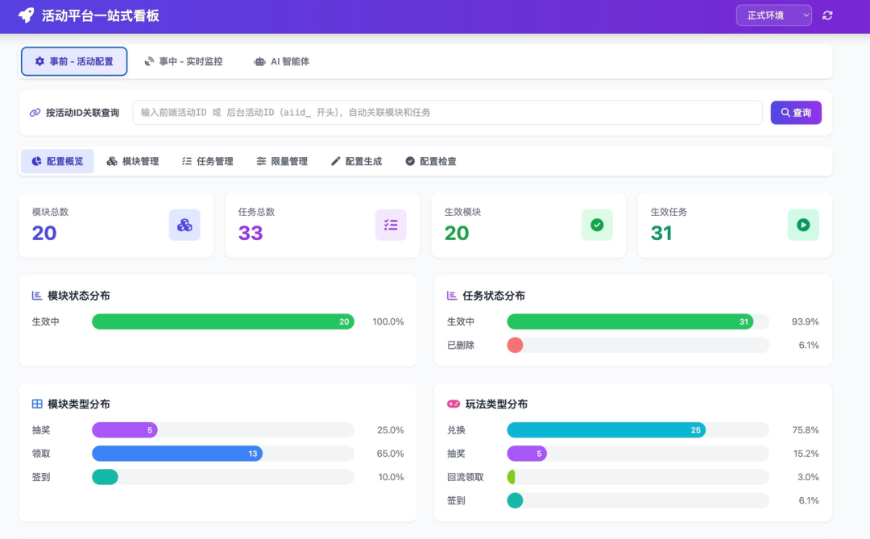Click the chart icon beside 模块状态分布
Viewport: 870px width, 539px height.
(x=36, y=296)
